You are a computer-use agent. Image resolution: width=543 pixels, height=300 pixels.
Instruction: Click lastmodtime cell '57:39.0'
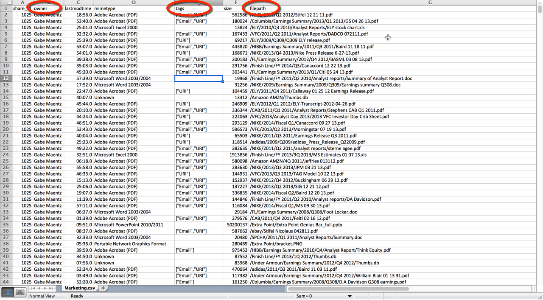(x=78, y=79)
